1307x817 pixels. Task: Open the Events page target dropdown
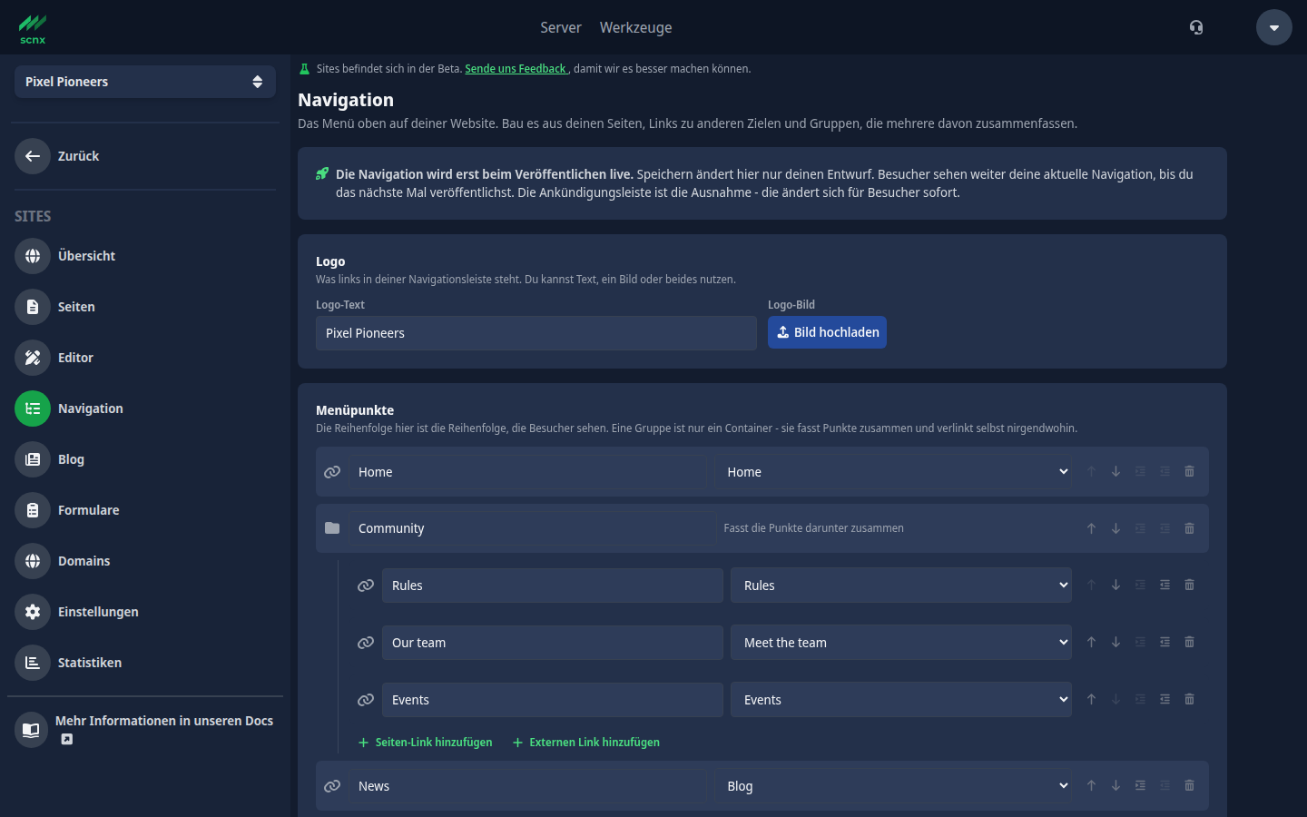[x=901, y=700]
